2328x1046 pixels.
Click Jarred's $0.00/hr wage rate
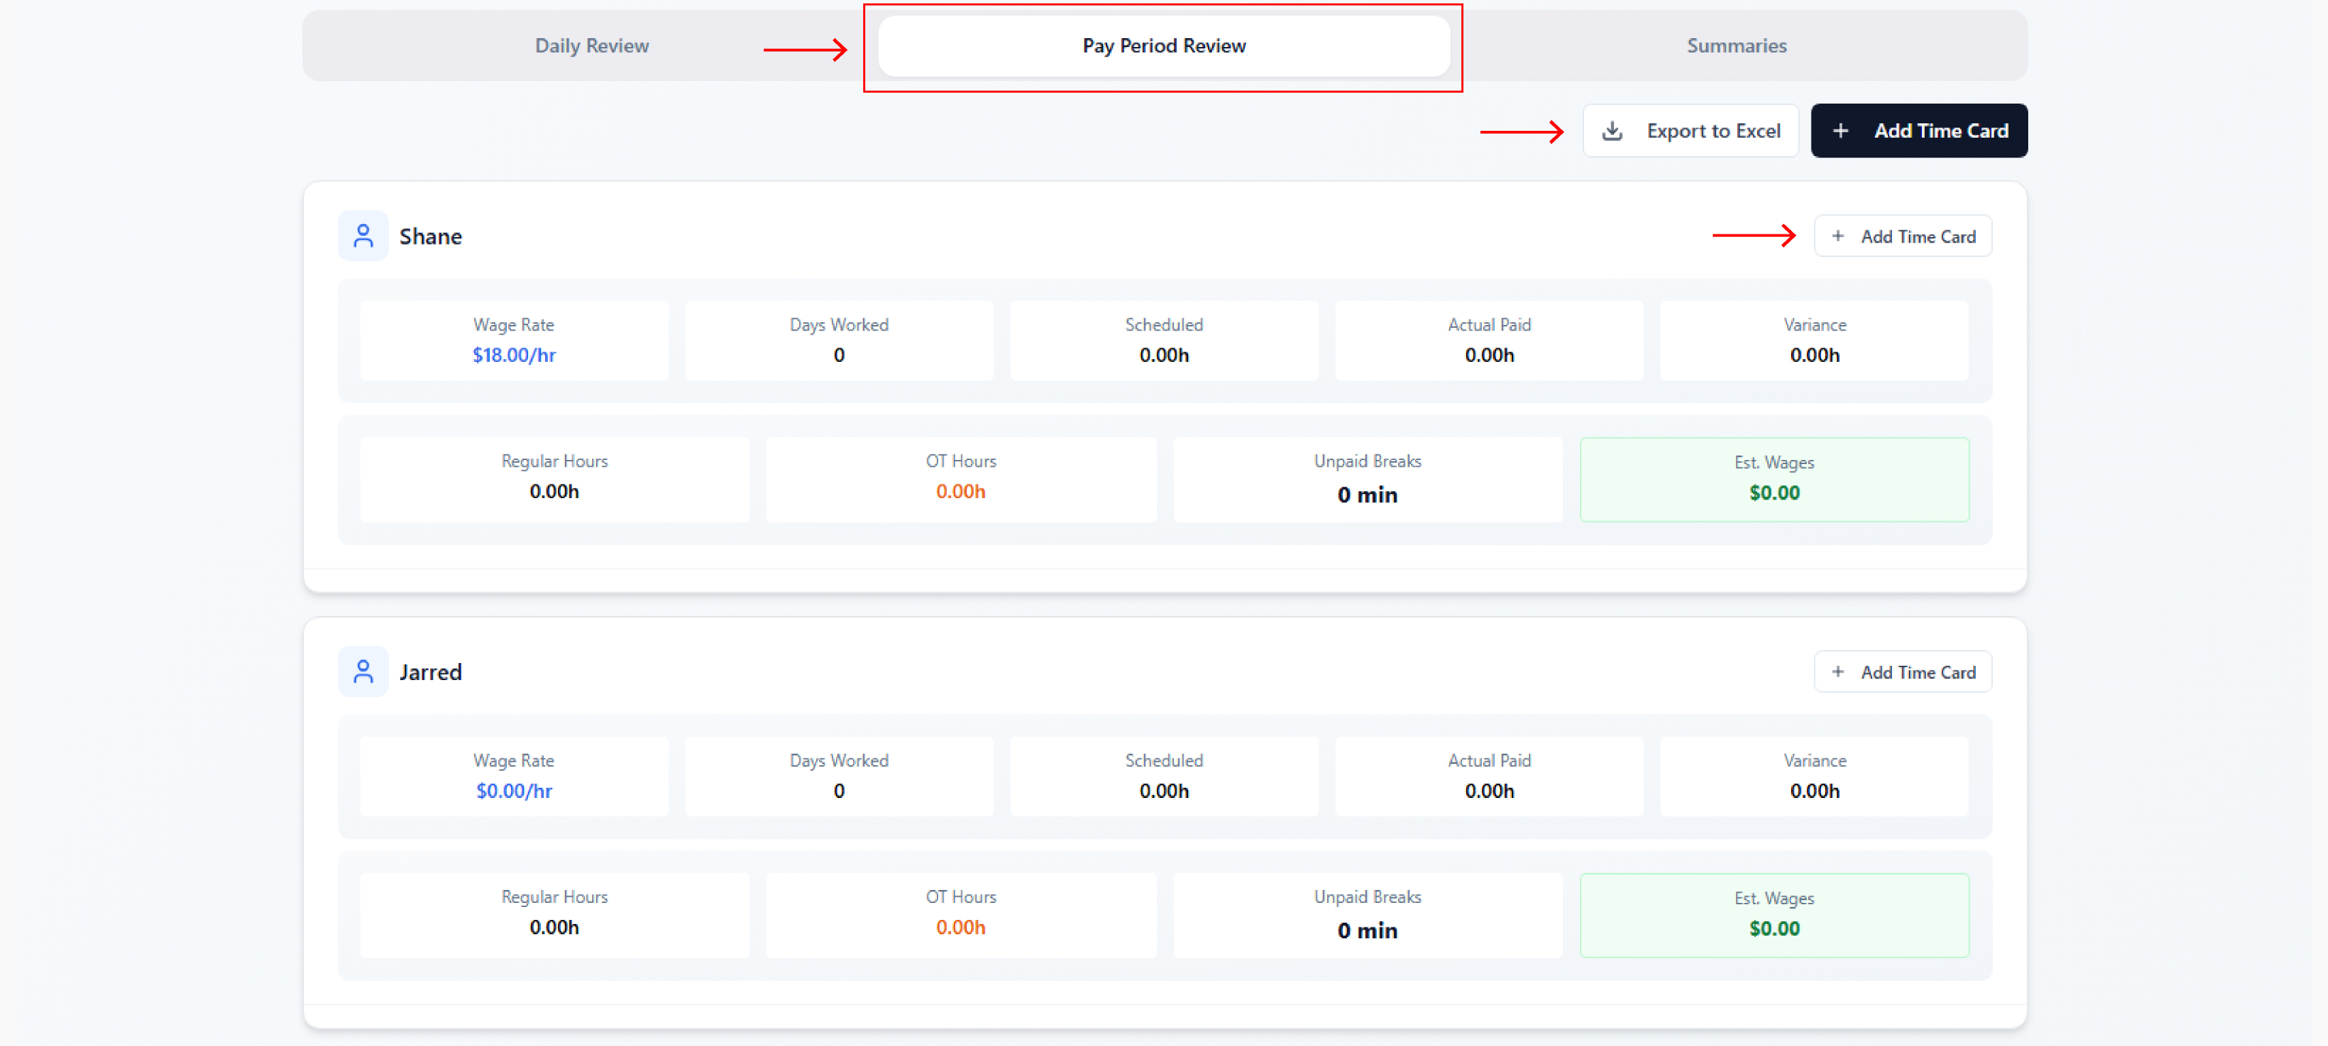pos(513,791)
